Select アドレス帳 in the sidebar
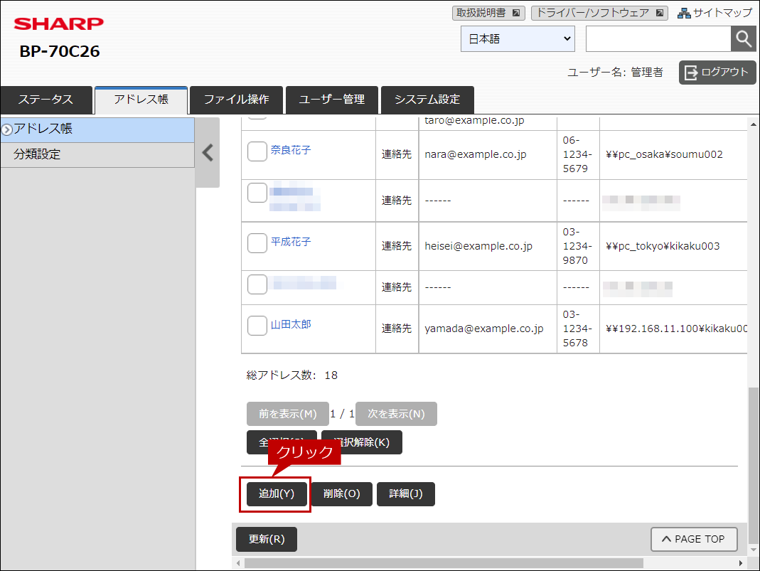Image resolution: width=760 pixels, height=571 pixels. click(97, 129)
